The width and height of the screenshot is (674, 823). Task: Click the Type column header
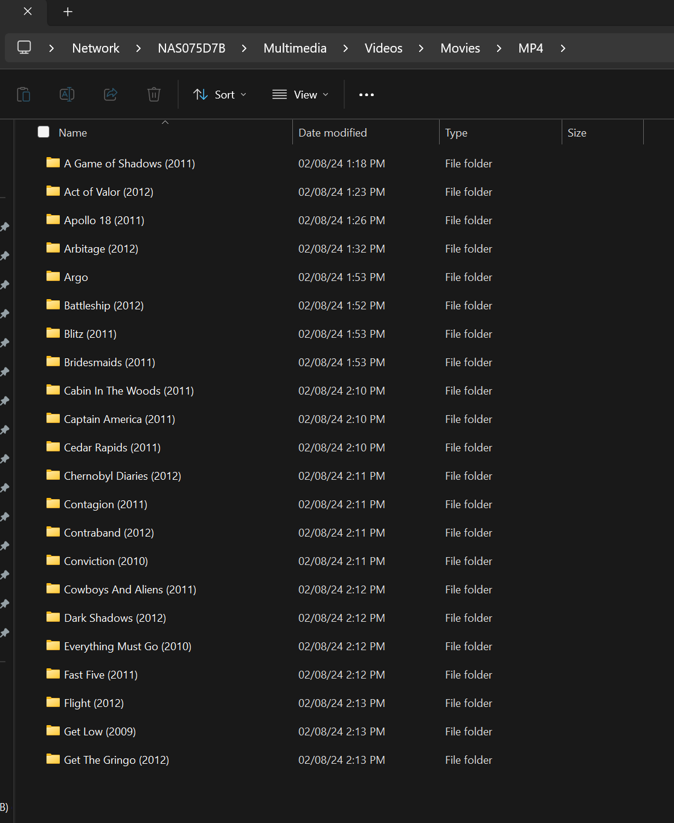[456, 133]
